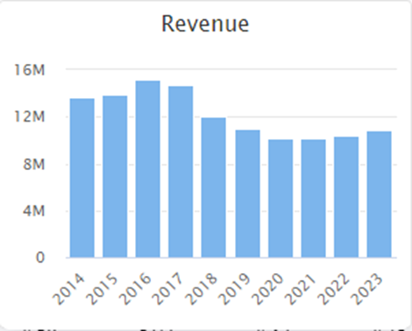The height and width of the screenshot is (331, 412).
Task: Click the 2017 x-axis label
Action: (168, 289)
